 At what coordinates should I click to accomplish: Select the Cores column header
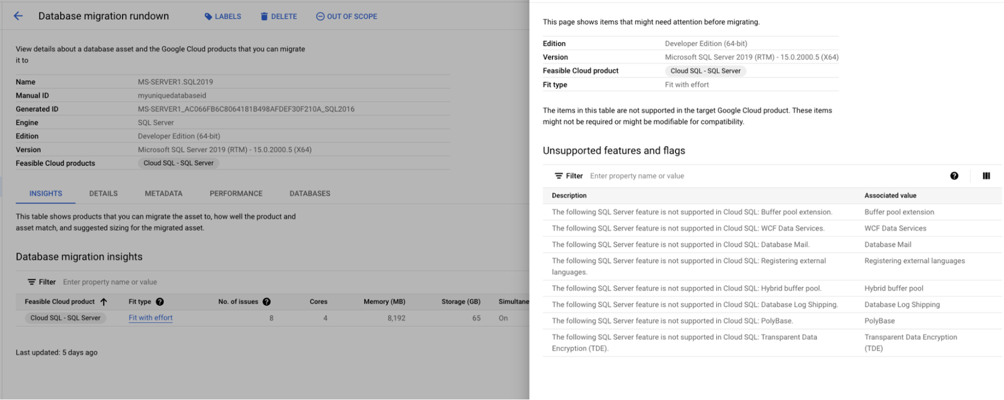point(319,302)
